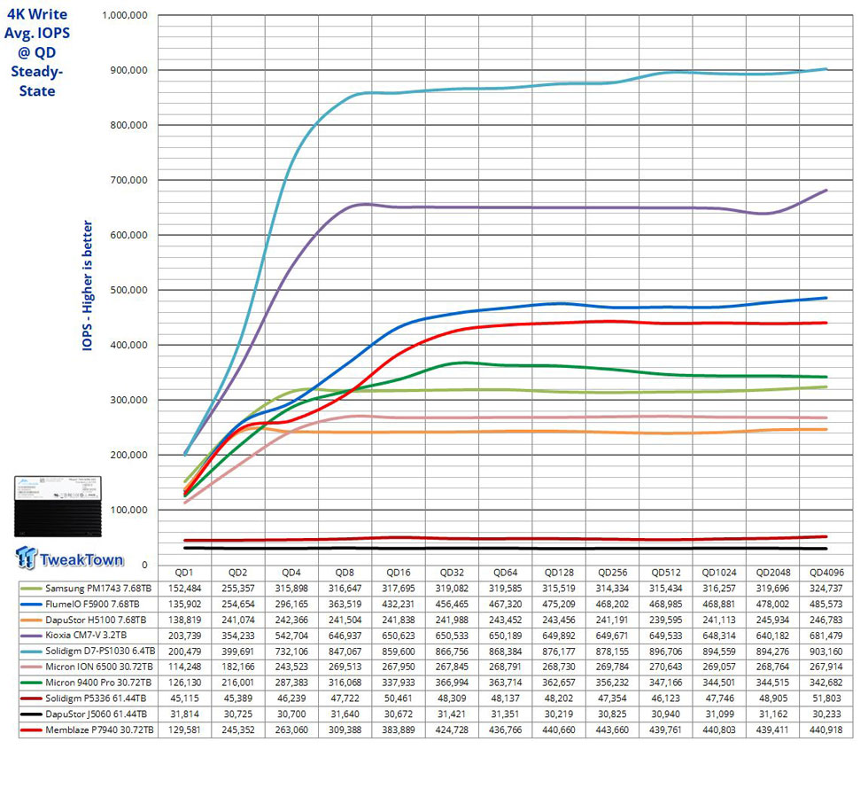
Task: Select legend label 'Solidigm P5336 61.44TB'
Action: 97,698
